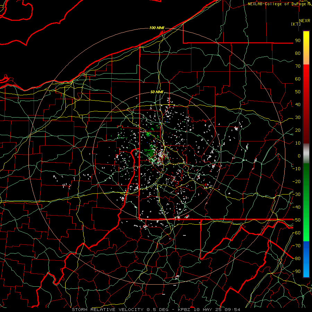Viewport: 312px width, 312px height.
Task: Click the 50 value on the velocity scale
Action: 298,92
